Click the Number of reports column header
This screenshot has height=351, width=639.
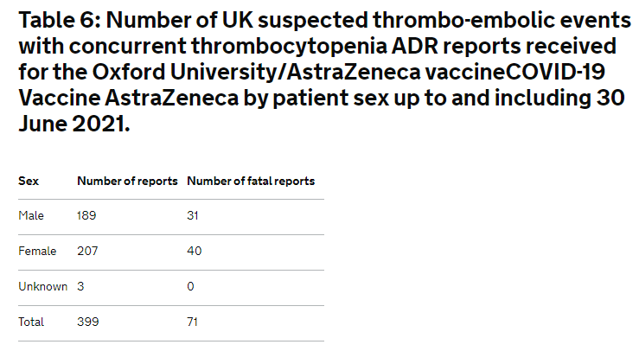point(128,181)
